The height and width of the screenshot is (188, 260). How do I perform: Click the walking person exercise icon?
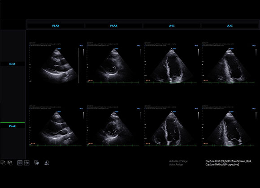47,163
